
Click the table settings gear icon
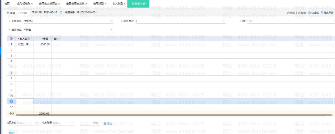click(11, 38)
